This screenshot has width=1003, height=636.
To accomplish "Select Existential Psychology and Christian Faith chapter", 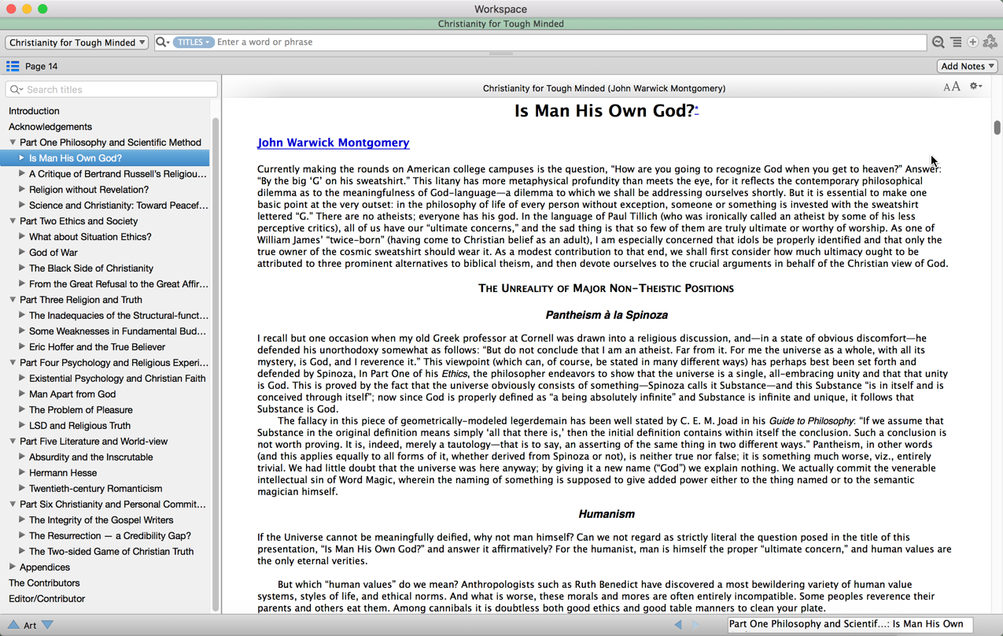I will pyautogui.click(x=117, y=379).
